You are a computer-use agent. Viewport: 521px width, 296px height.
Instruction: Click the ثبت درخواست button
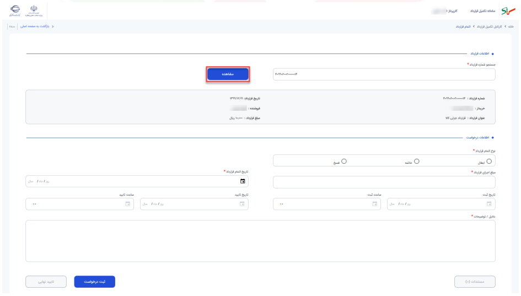(x=95, y=282)
